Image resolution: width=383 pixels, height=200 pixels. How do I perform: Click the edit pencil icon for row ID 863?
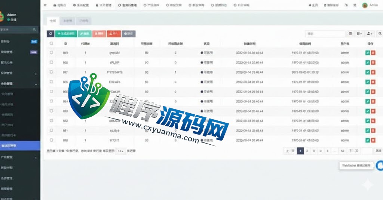click(x=368, y=111)
